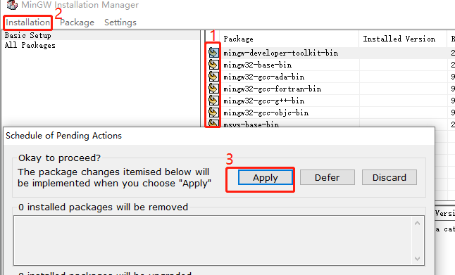Image resolution: width=455 pixels, height=275 pixels.
Task: Select the mingw32-base-bin package name
Action: point(257,65)
